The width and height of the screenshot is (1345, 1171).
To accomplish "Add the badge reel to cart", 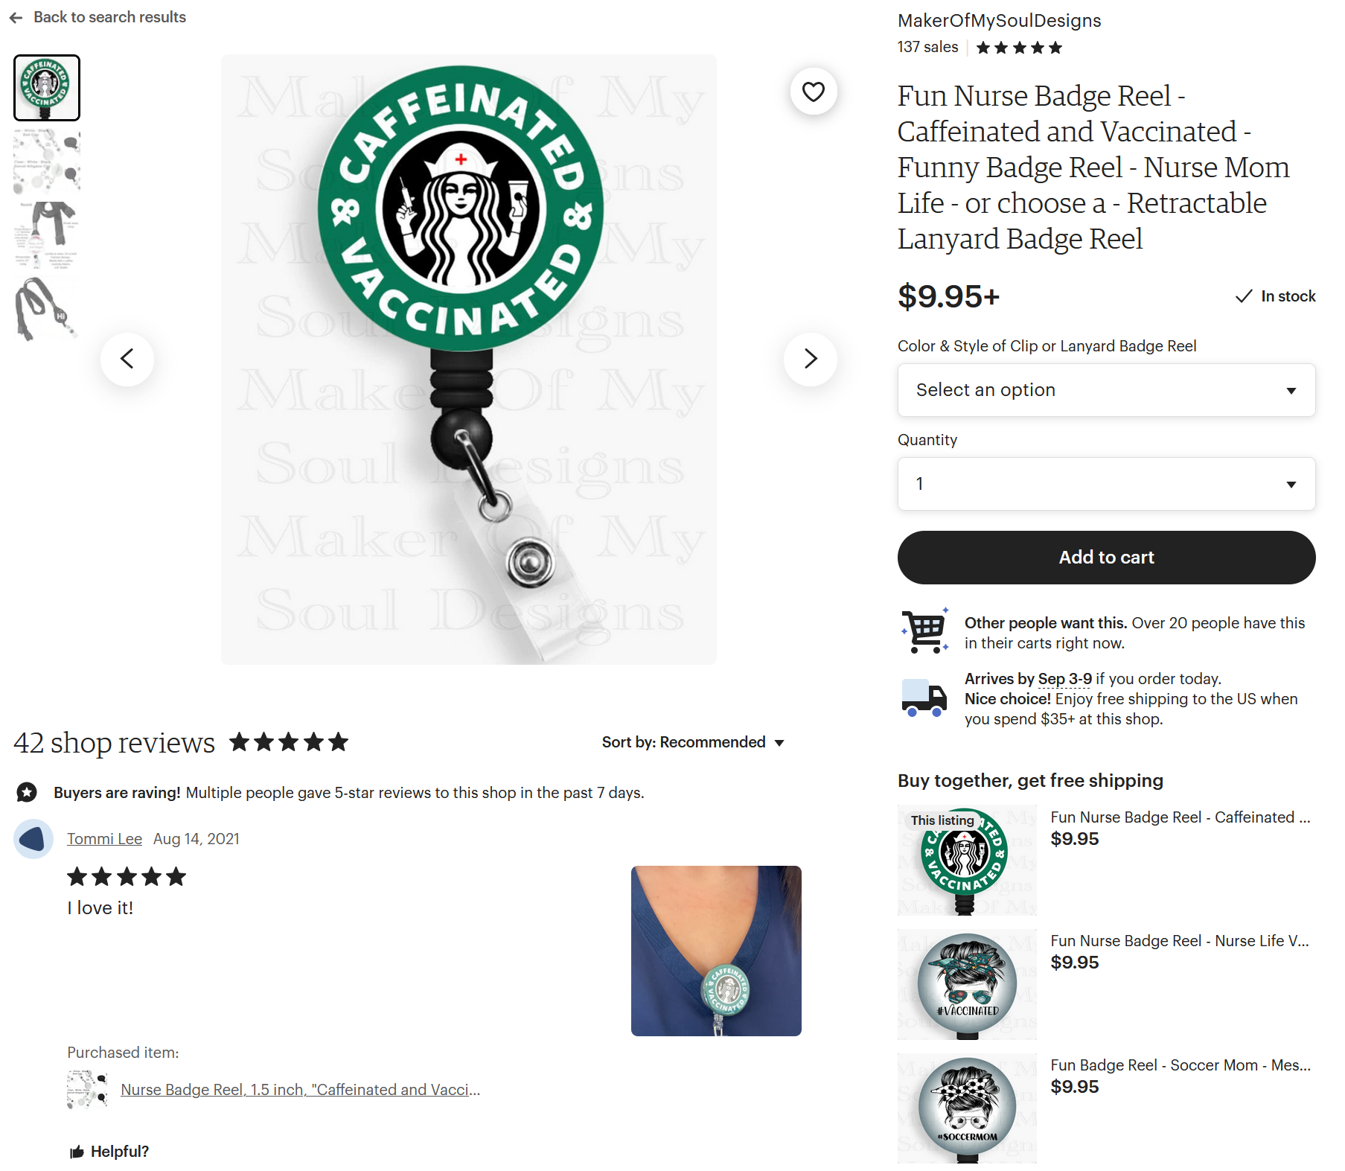I will coord(1106,558).
